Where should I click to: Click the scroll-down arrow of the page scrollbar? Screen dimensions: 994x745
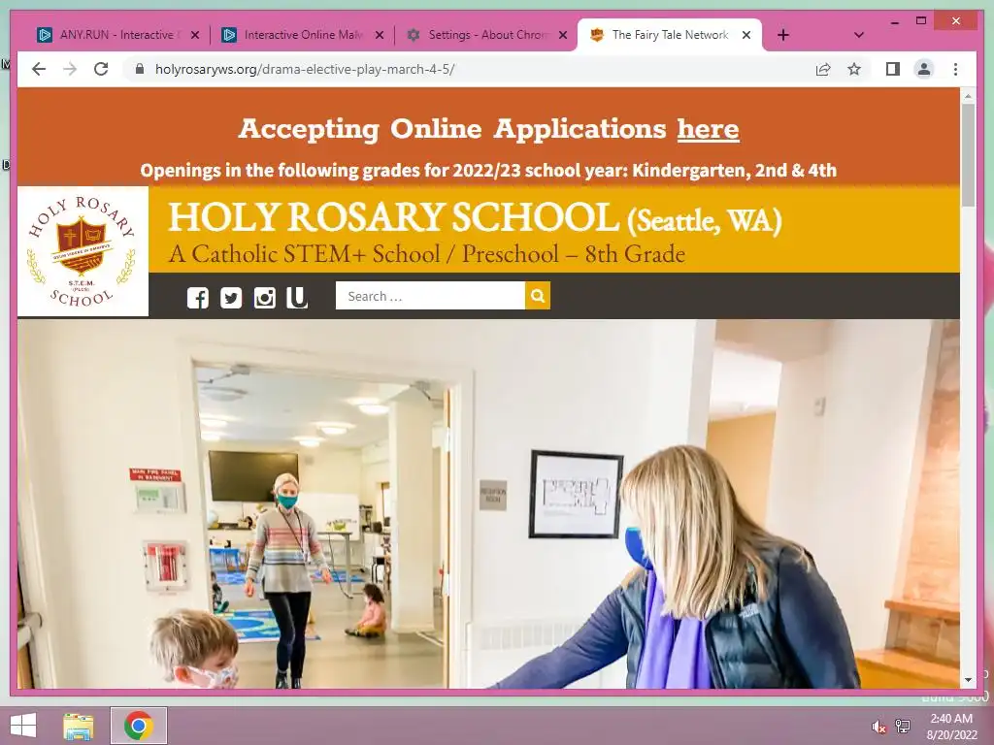[968, 680]
